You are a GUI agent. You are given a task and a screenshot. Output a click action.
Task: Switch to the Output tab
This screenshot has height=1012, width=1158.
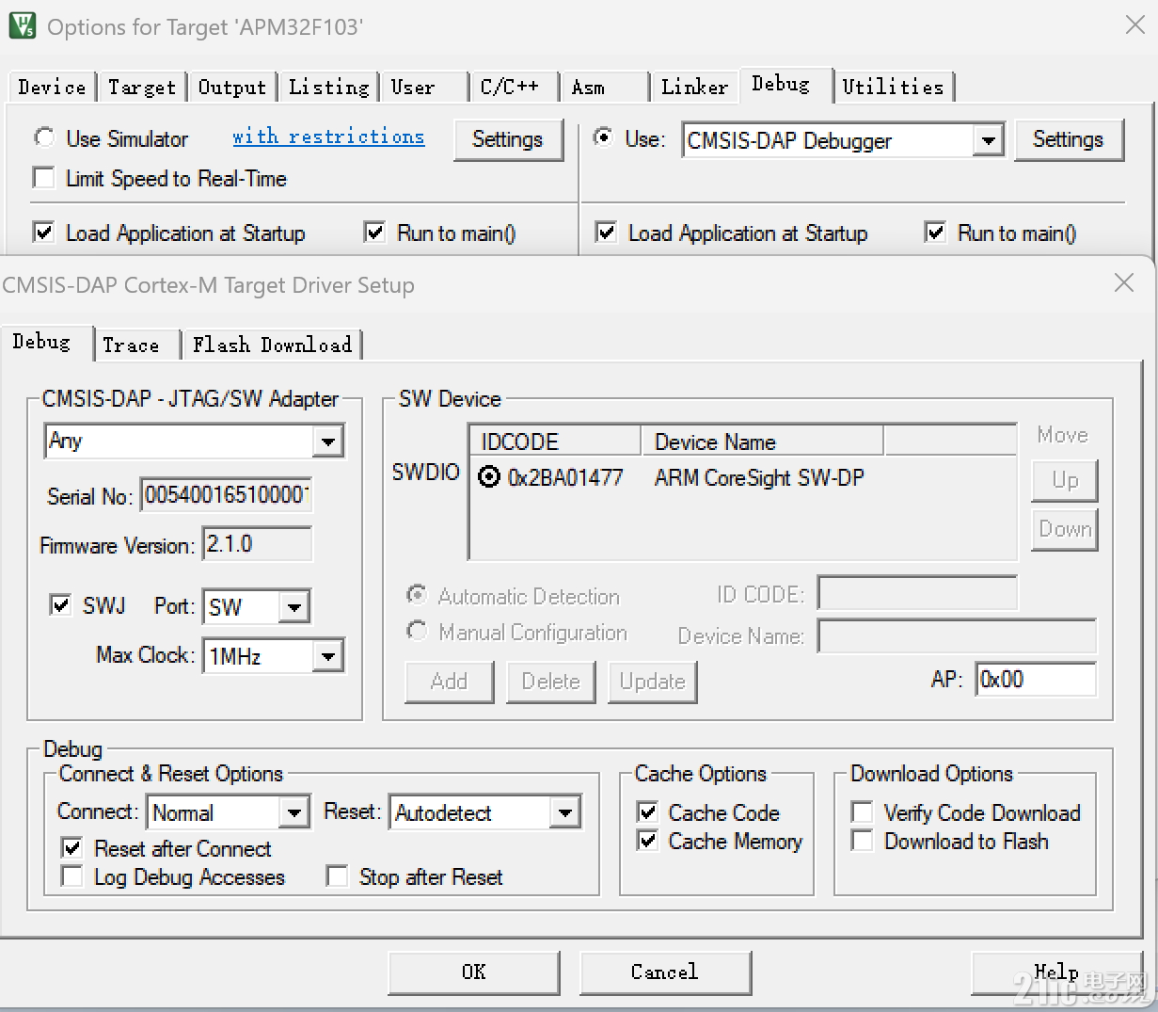(232, 88)
